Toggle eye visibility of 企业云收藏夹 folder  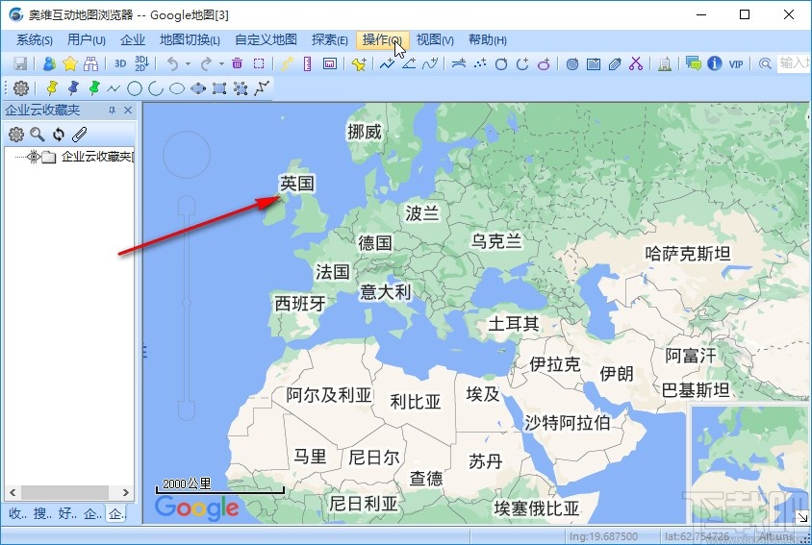click(34, 157)
